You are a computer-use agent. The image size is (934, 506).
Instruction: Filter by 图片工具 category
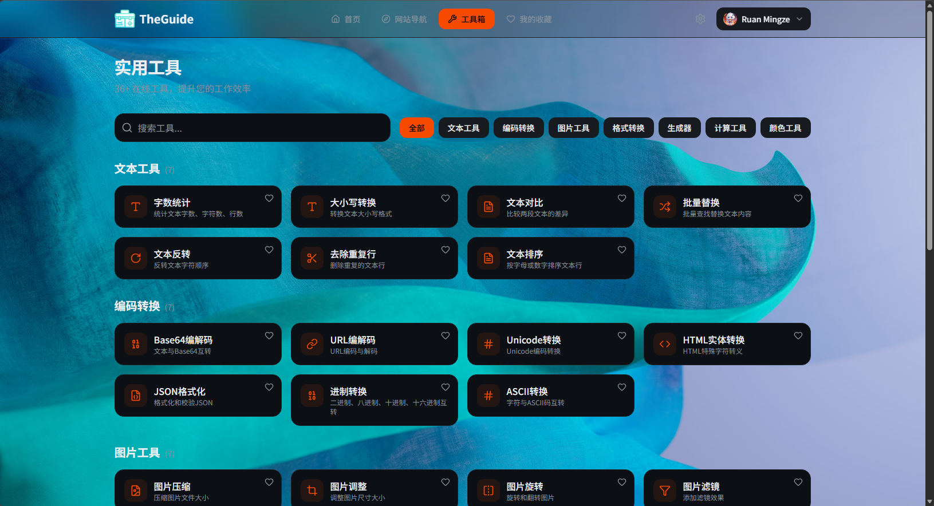[x=574, y=128]
